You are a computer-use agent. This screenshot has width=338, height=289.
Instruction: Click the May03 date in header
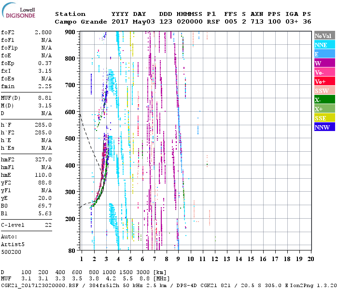144,22
